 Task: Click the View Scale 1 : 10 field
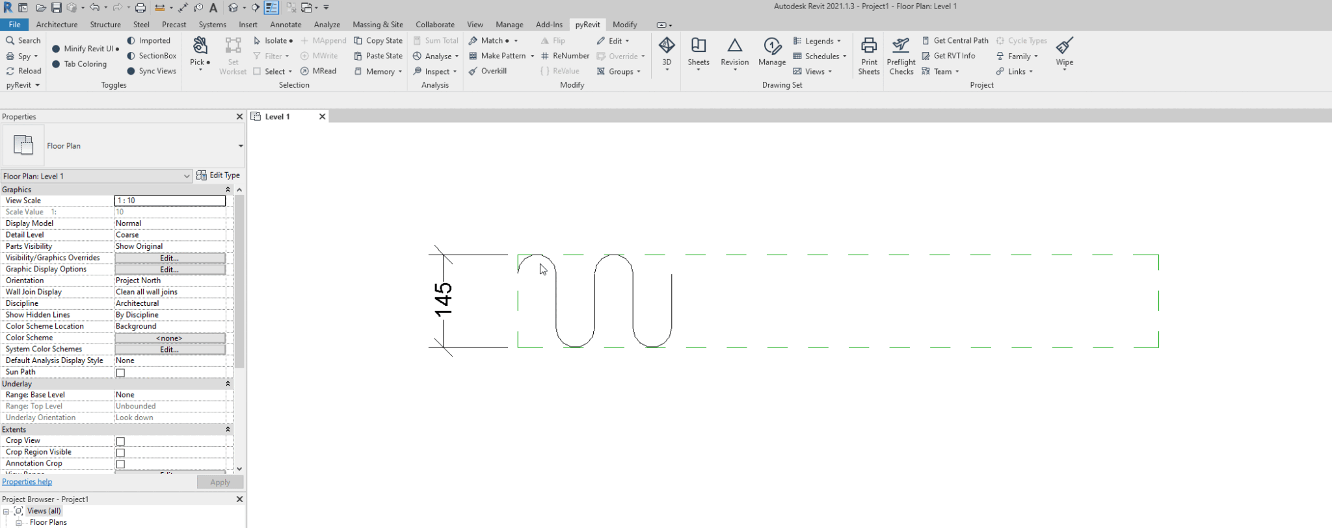[170, 201]
